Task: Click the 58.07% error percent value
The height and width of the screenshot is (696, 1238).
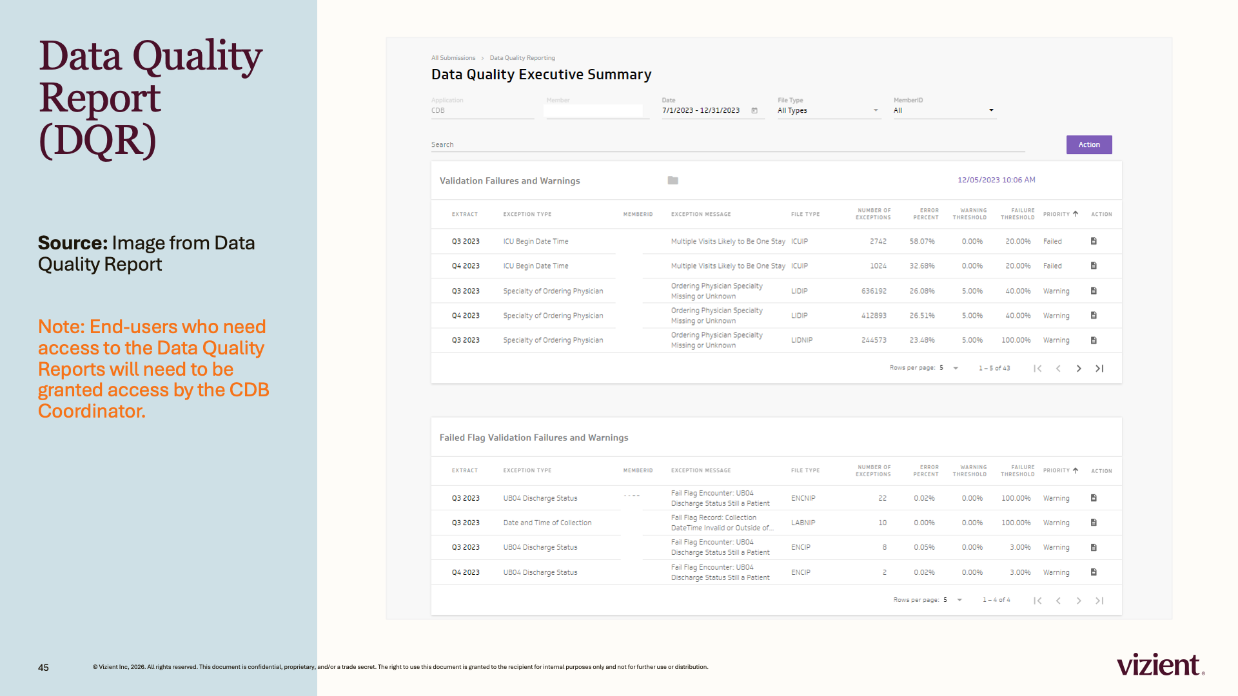Action: [922, 242]
